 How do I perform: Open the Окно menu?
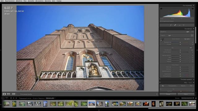click(54, 1)
